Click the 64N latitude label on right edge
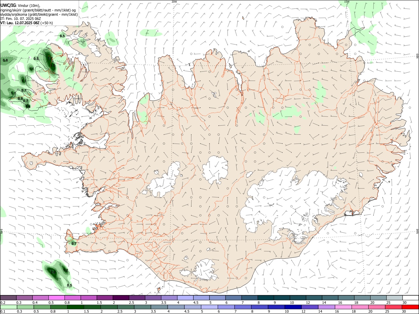This screenshot has height=314, width=419. (x=417, y=231)
